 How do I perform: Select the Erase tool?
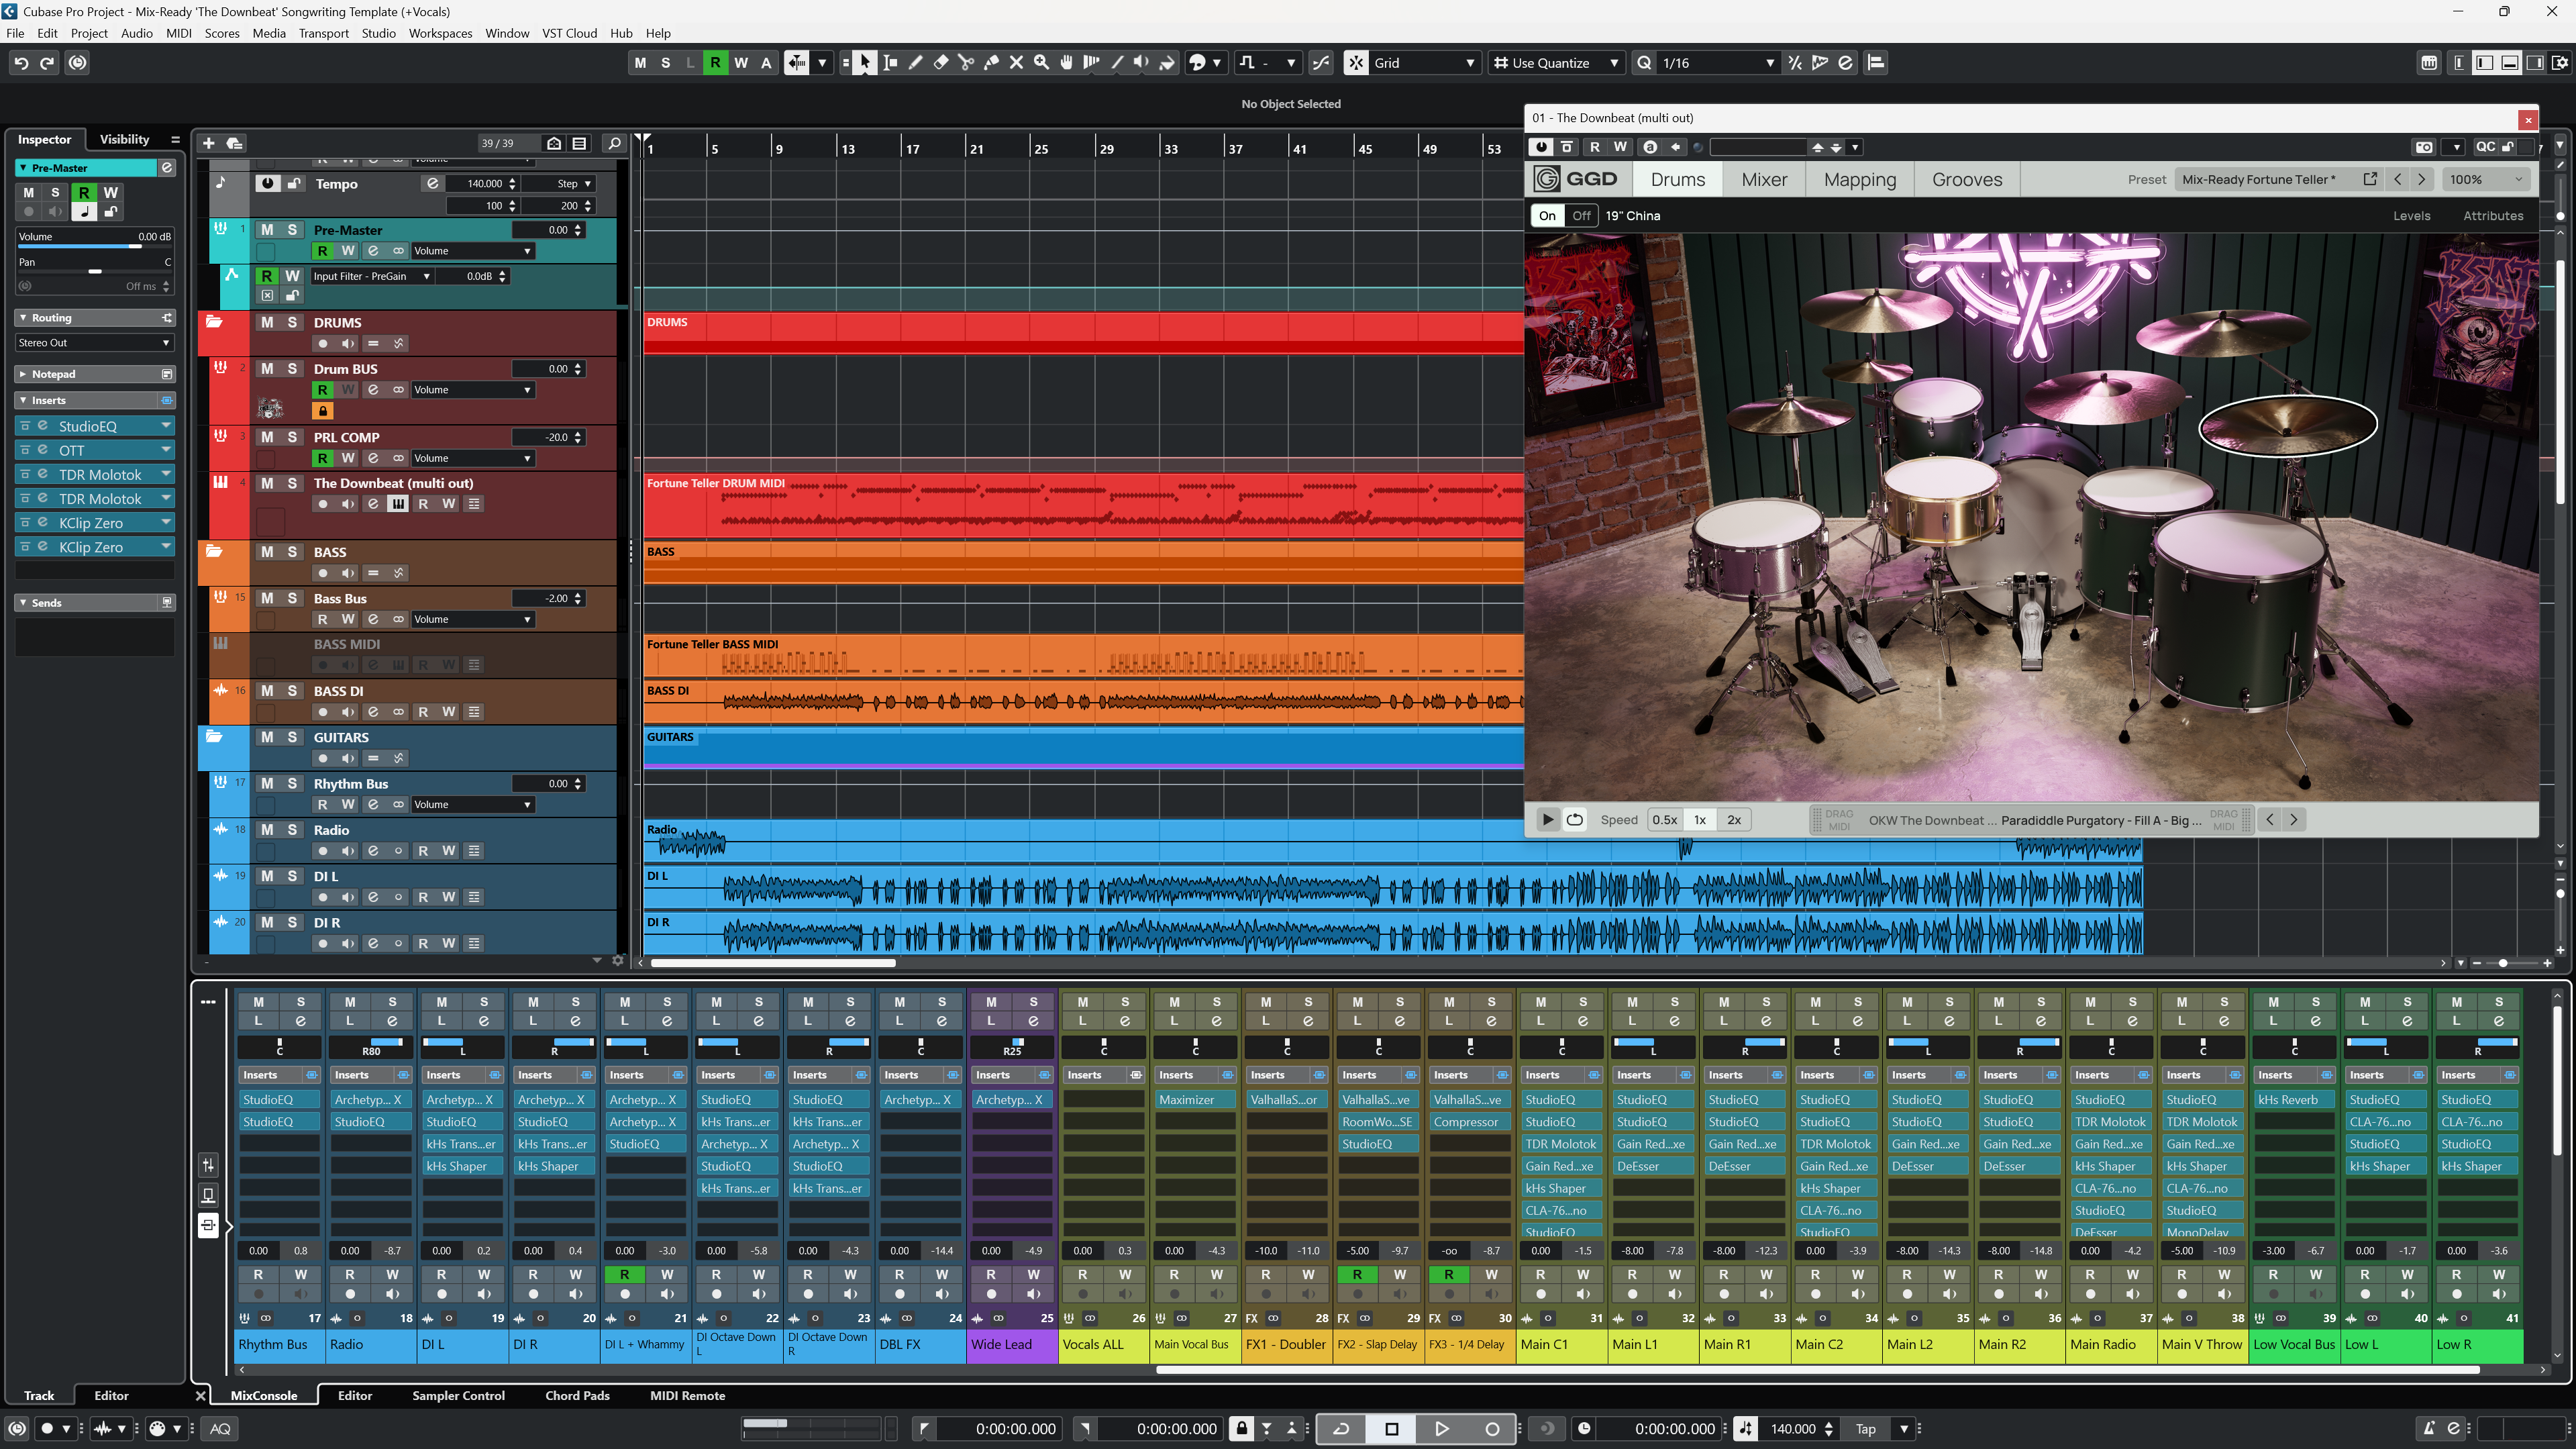941,62
